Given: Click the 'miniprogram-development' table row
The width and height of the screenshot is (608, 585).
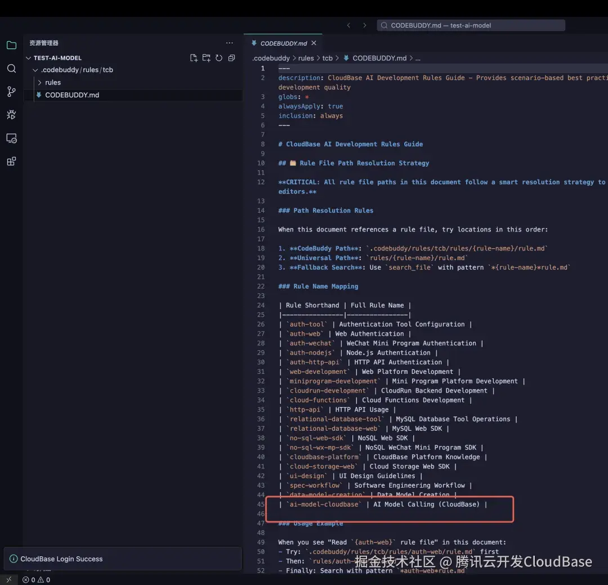Looking at the screenshot, I should (402, 381).
